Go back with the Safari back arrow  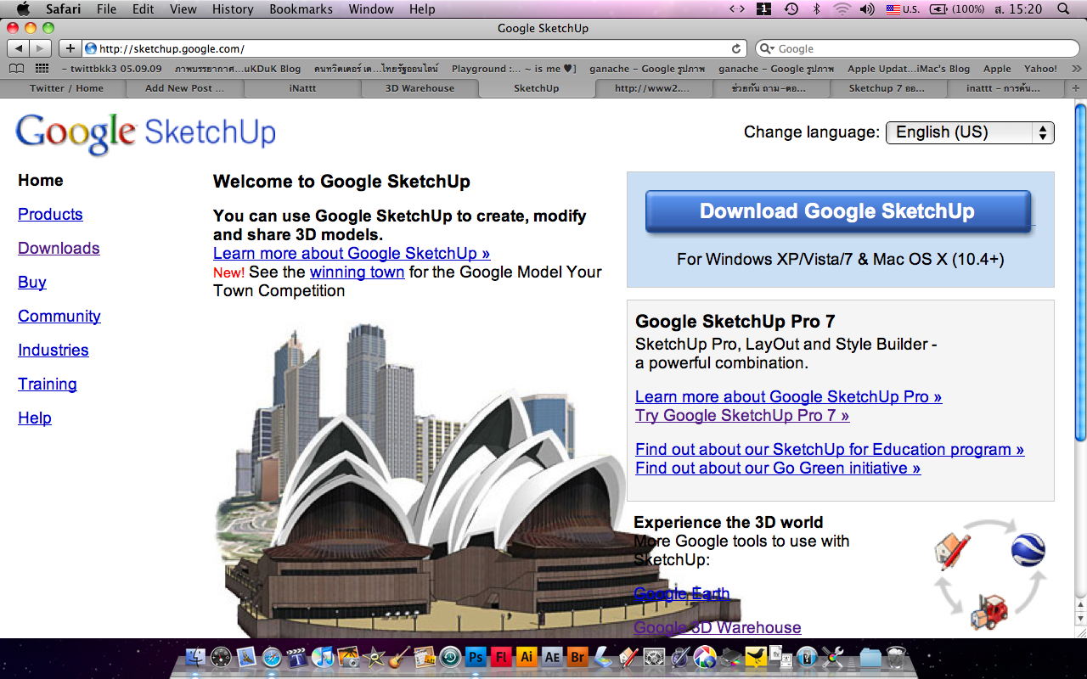click(x=18, y=49)
